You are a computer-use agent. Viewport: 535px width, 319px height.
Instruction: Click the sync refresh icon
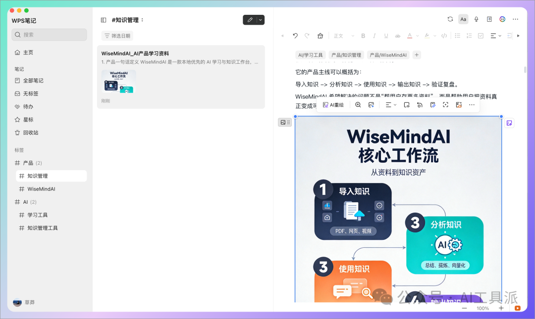(x=450, y=19)
